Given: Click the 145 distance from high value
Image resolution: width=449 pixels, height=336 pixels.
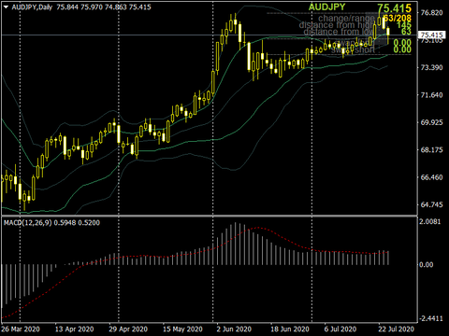Looking at the screenshot, I should point(404,25).
